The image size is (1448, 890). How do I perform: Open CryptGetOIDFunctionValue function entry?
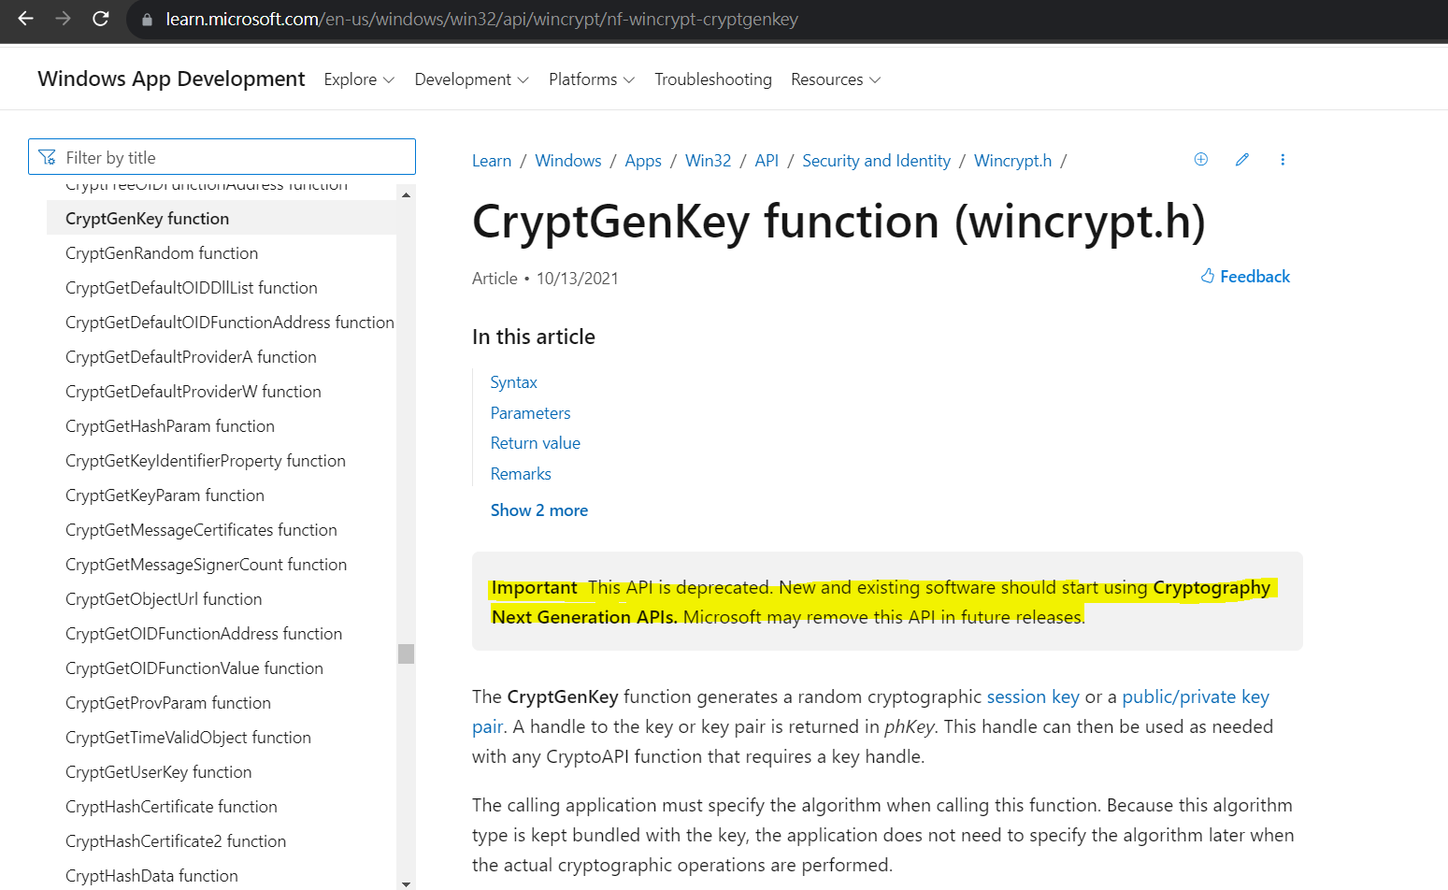(x=194, y=668)
